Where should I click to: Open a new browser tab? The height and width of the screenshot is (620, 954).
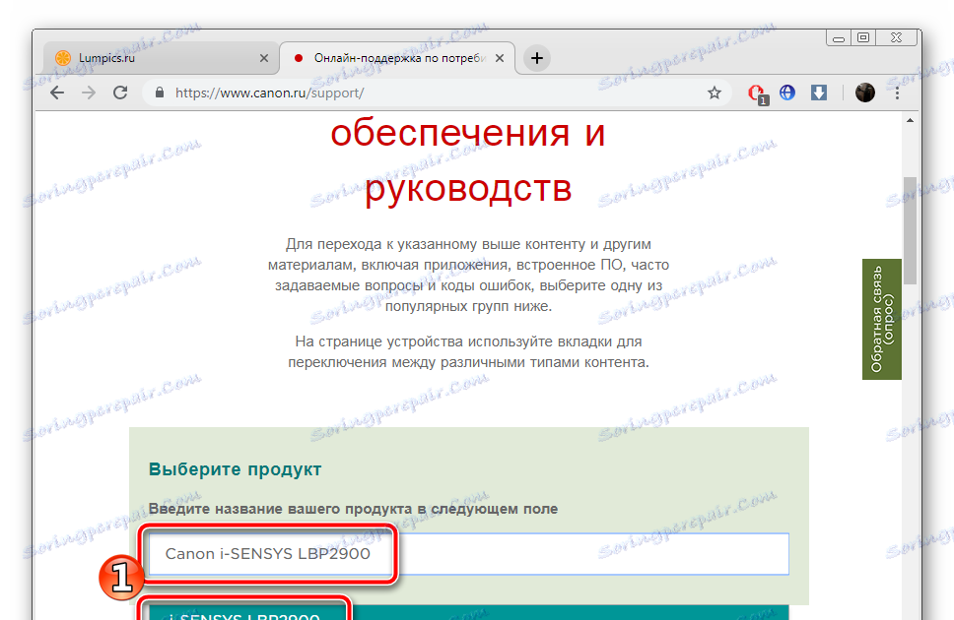click(536, 58)
